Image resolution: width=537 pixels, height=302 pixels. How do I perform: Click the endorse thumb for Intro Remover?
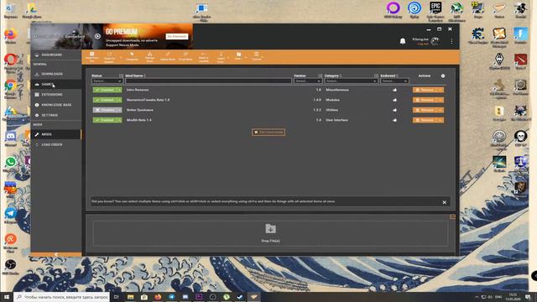(395, 90)
